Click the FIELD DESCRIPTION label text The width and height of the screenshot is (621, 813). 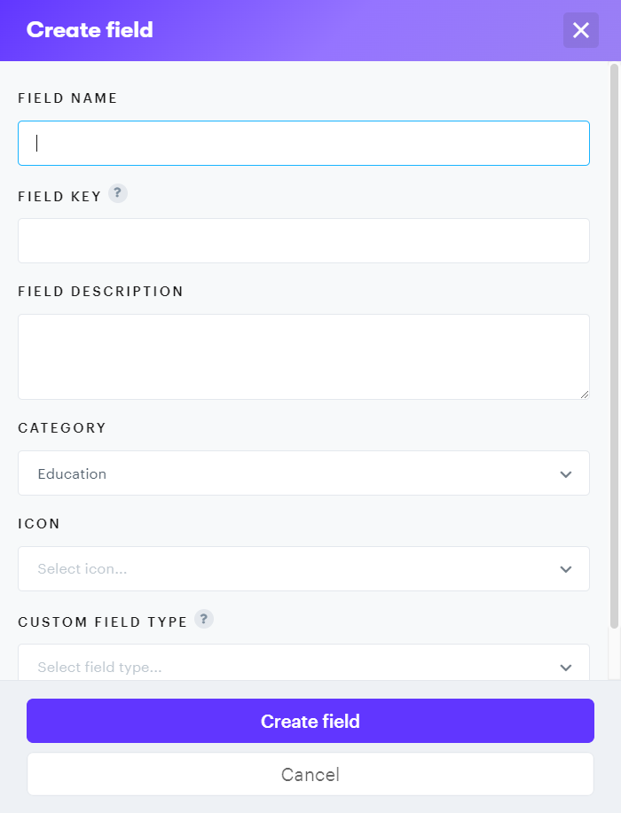pyautogui.click(x=100, y=292)
